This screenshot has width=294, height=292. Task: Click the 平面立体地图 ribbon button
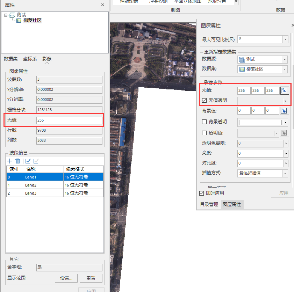click(188, 2)
